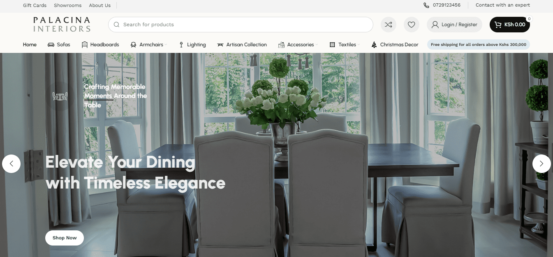Open the Headboards category
Screen dimensions: 553x257
pyautogui.click(x=100, y=45)
